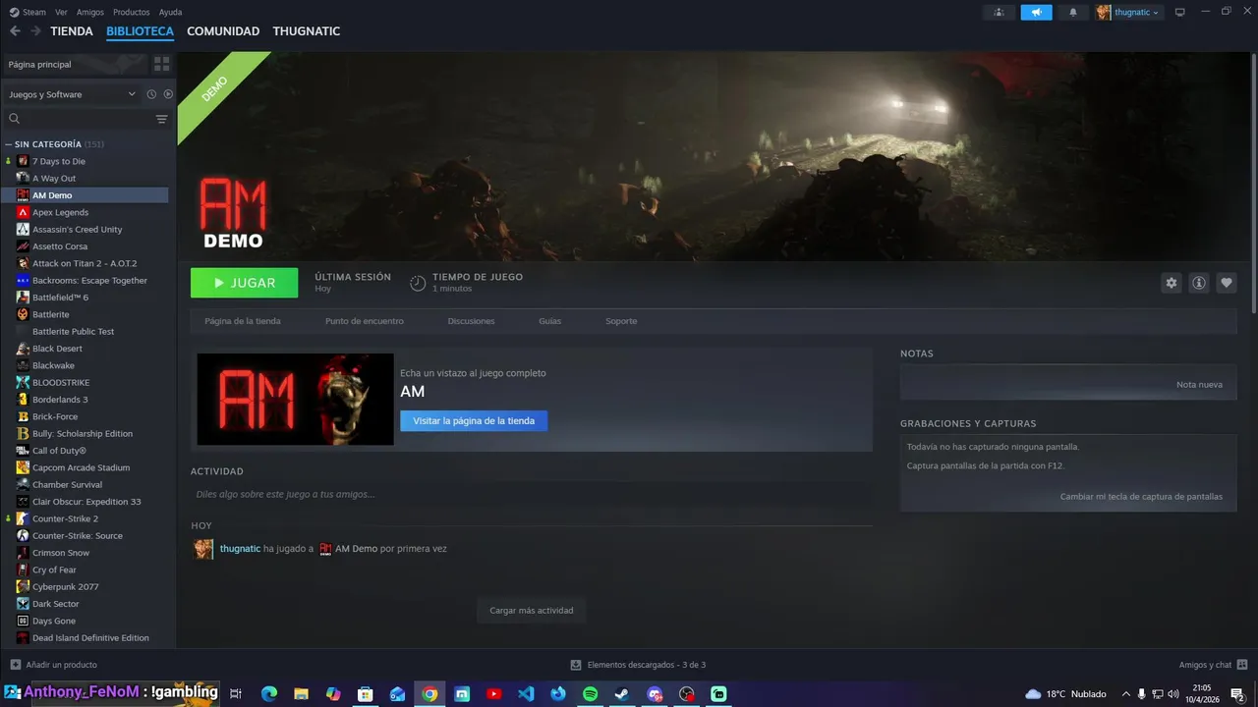This screenshot has height=707, width=1258.
Task: Open Microsoft Store from taskbar
Action: [366, 694]
